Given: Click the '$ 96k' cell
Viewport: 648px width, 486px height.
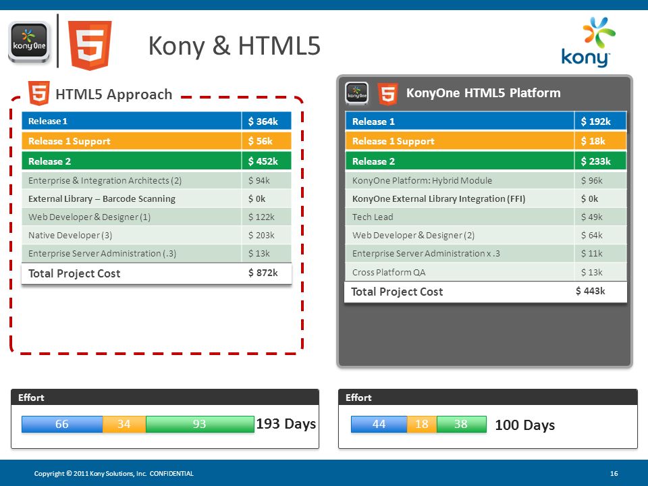Looking at the screenshot, I should tap(601, 180).
